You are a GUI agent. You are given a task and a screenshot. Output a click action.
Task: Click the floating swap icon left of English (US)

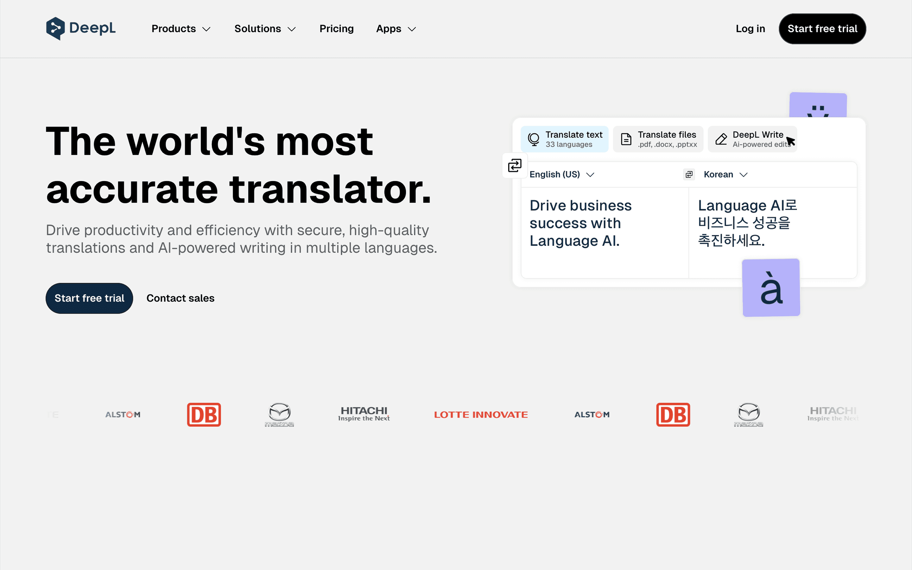coord(515,165)
